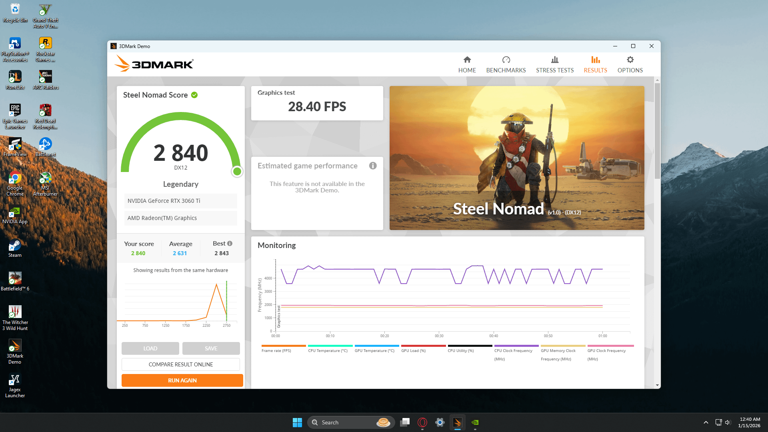Screen dimensions: 768x432
Task: Click the CPU Temperature legend color bar
Action: click(x=330, y=346)
